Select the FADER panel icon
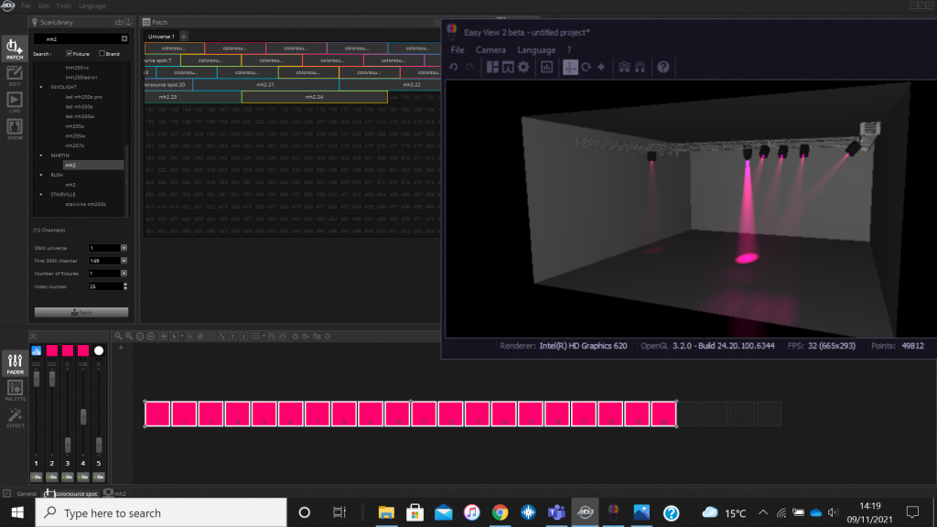 coord(15,363)
